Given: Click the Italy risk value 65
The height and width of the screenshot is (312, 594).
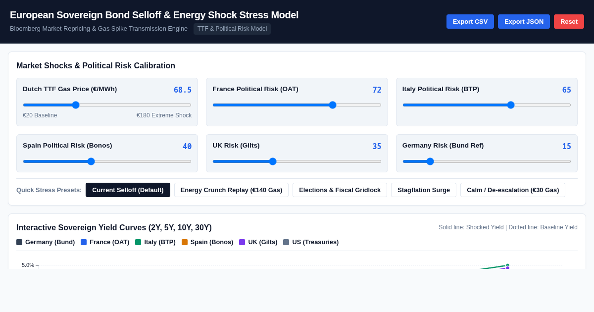Looking at the screenshot, I should pyautogui.click(x=567, y=90).
